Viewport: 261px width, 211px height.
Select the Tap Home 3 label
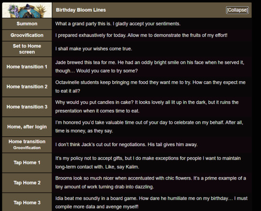pyautogui.click(x=27, y=202)
